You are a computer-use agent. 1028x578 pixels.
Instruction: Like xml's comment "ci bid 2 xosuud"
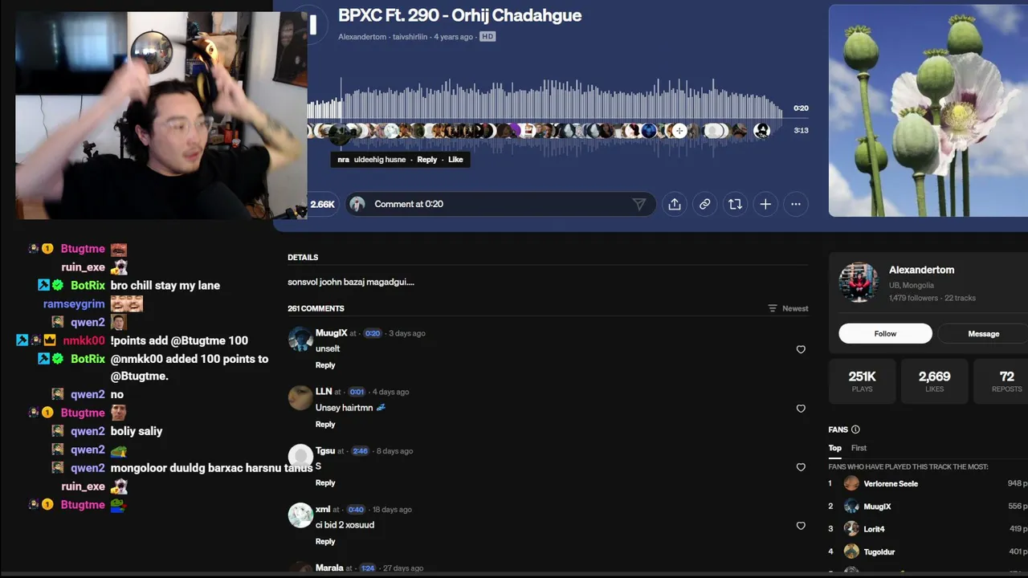click(801, 526)
